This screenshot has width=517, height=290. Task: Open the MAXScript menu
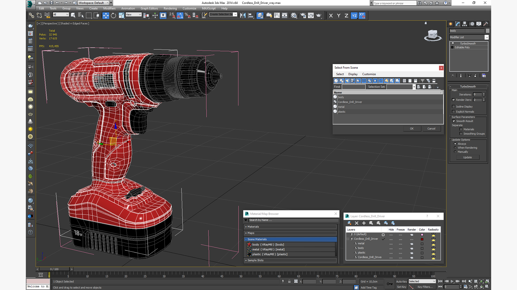point(209,8)
